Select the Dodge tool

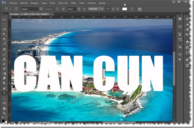click(x=4, y=83)
